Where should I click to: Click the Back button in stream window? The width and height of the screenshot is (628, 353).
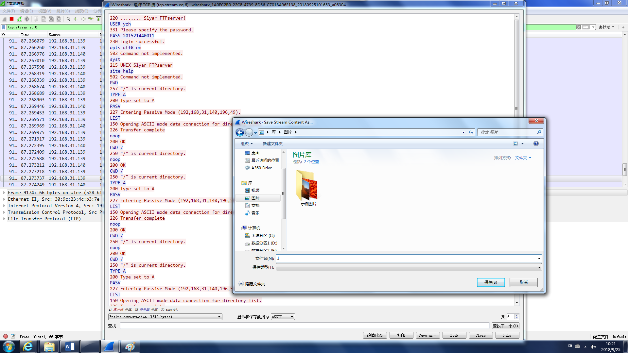pyautogui.click(x=454, y=335)
